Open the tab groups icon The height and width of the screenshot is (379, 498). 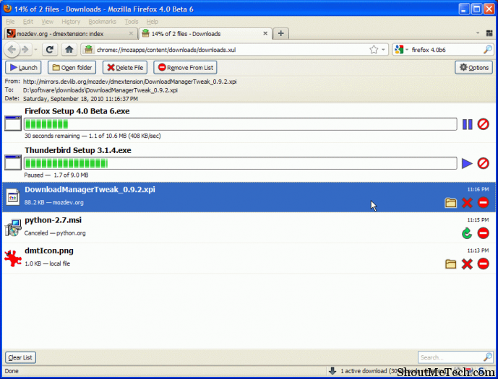coord(489,33)
